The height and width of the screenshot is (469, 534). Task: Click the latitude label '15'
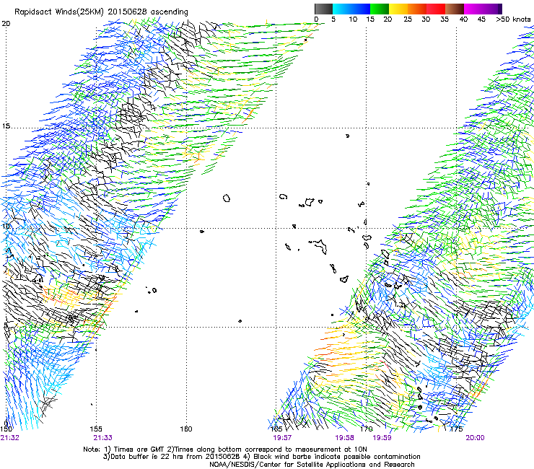point(6,126)
